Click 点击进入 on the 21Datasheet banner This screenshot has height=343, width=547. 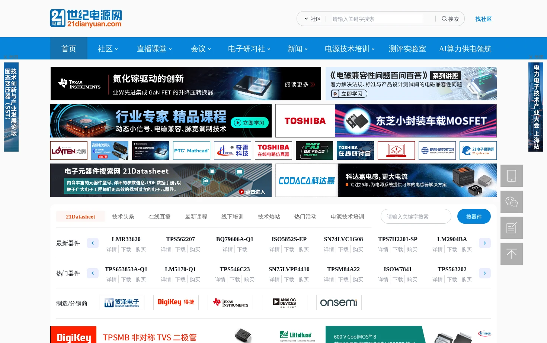[x=252, y=192]
